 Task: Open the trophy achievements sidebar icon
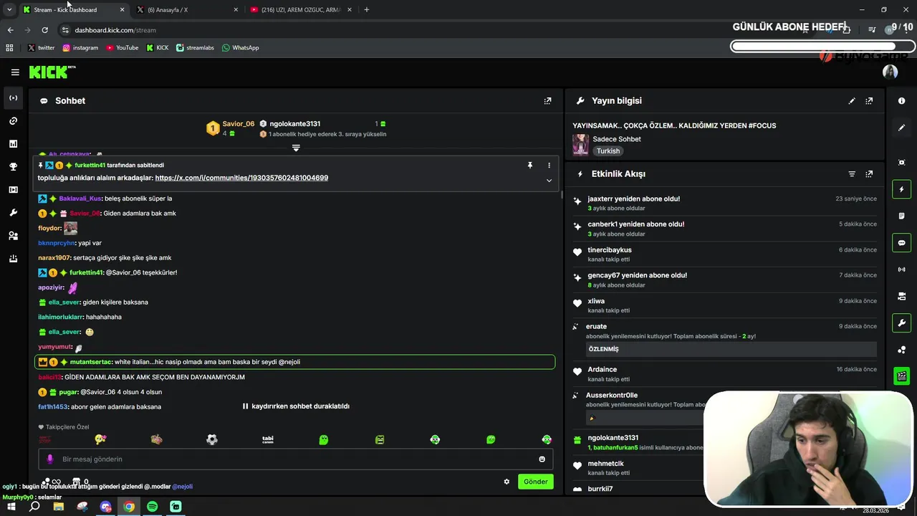[x=13, y=167]
